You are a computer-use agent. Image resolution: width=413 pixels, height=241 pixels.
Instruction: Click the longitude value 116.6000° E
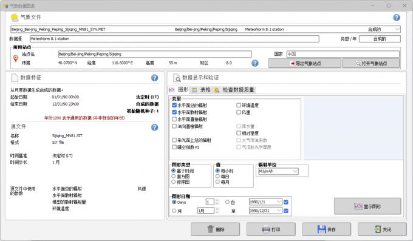pos(122,63)
